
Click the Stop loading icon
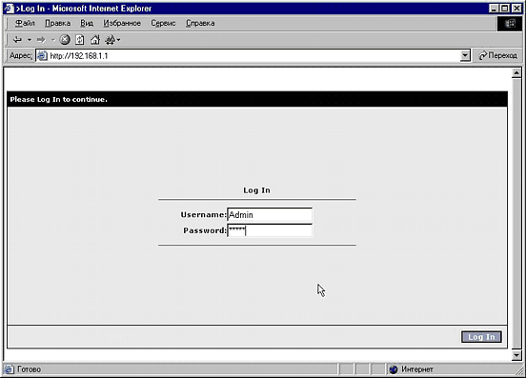[x=65, y=40]
